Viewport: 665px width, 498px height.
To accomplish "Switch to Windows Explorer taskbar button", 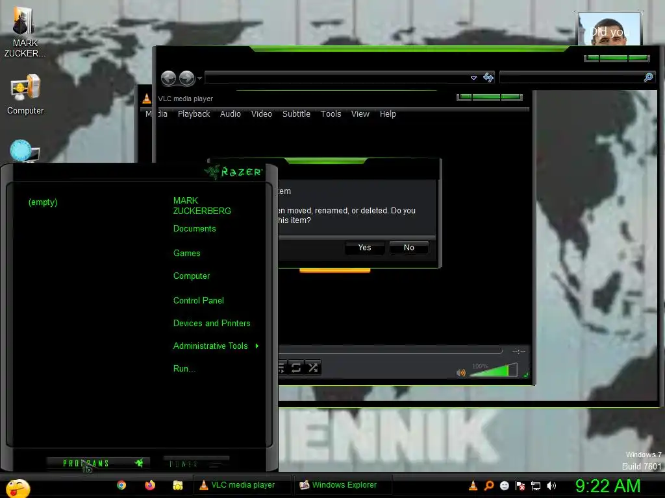I will 343,485.
